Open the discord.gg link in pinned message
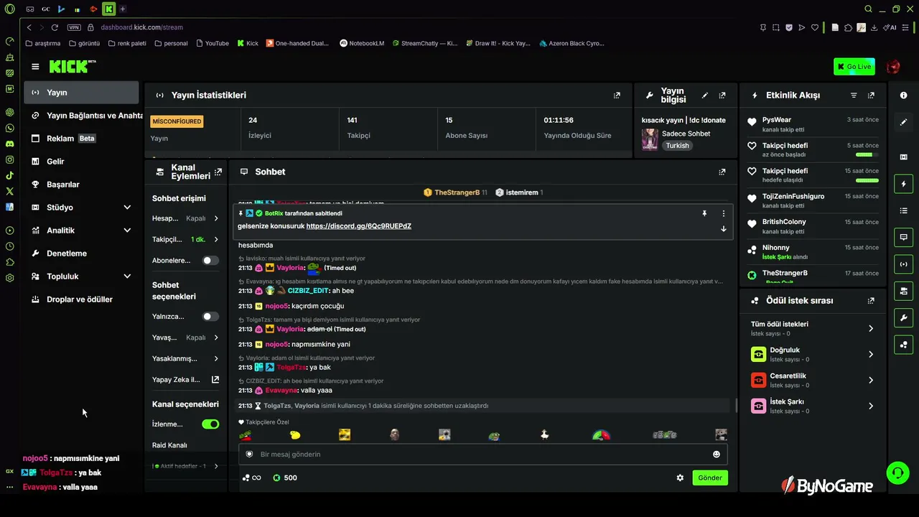The height and width of the screenshot is (517, 919). 359,226
